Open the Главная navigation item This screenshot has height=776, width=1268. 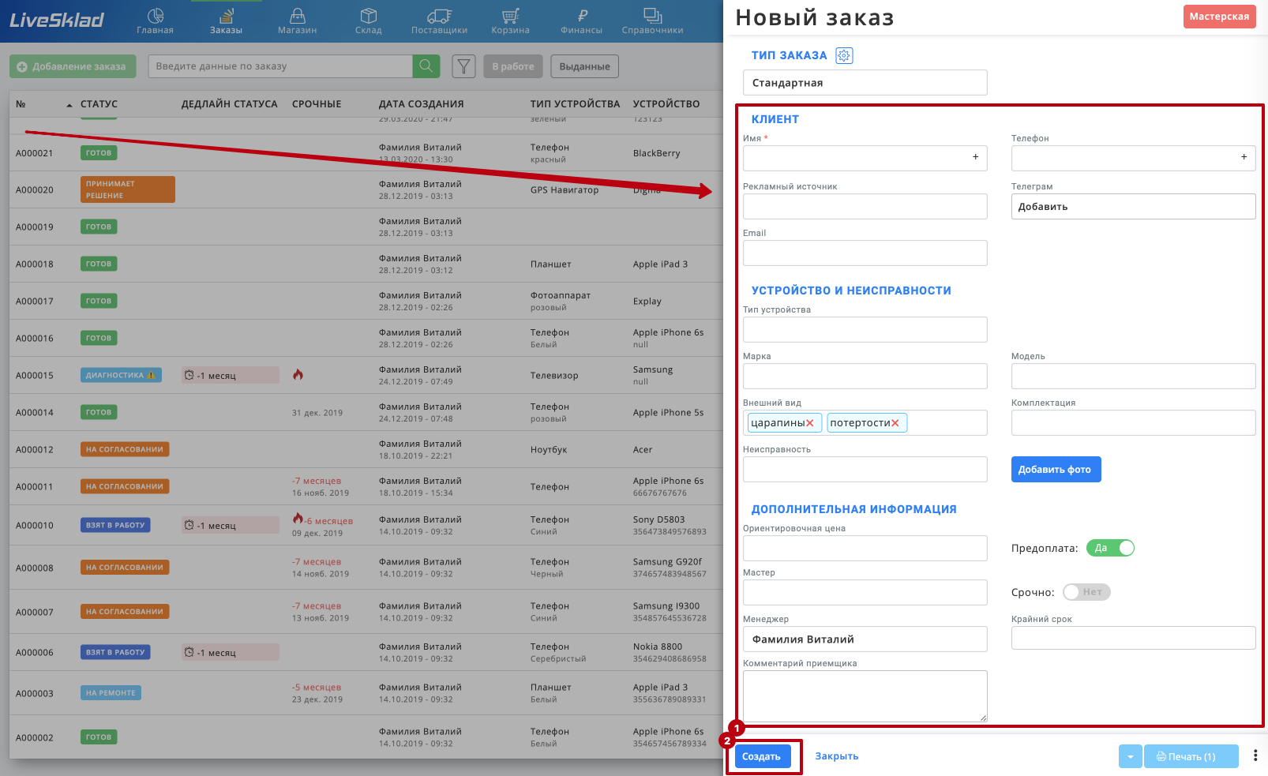point(155,21)
